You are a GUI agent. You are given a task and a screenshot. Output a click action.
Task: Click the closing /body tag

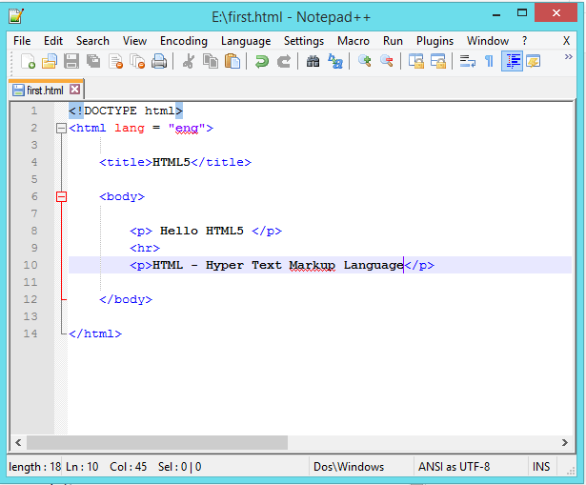(126, 299)
